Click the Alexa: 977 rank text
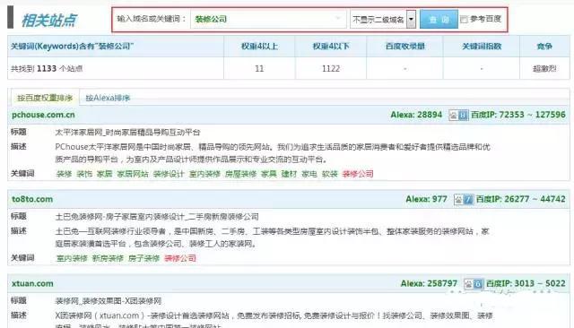The image size is (574, 328). [x=427, y=199]
